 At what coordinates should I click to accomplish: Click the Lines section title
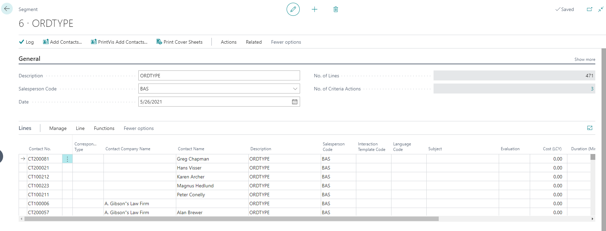(25, 128)
